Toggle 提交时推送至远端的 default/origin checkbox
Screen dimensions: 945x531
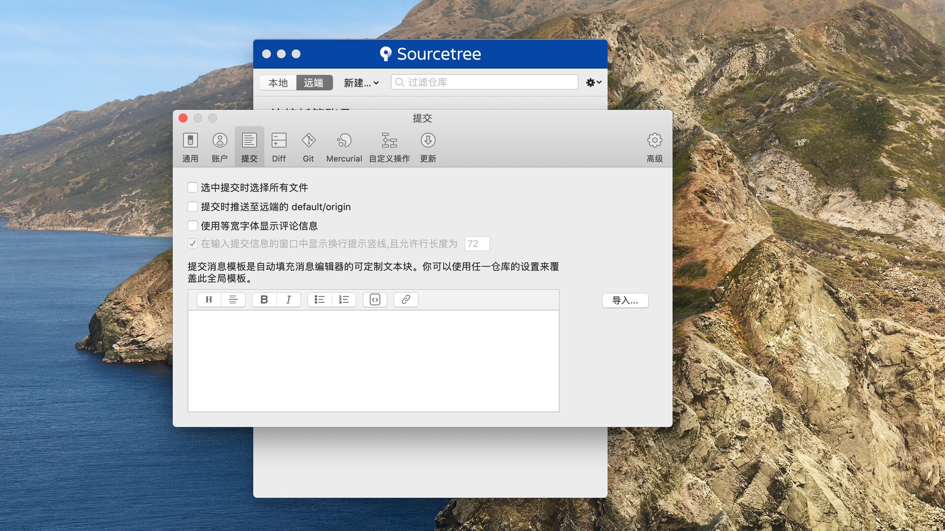tap(192, 206)
